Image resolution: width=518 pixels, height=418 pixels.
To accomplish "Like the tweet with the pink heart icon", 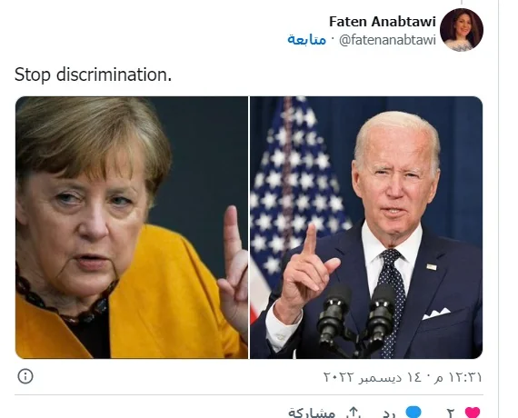I will [x=473, y=413].
